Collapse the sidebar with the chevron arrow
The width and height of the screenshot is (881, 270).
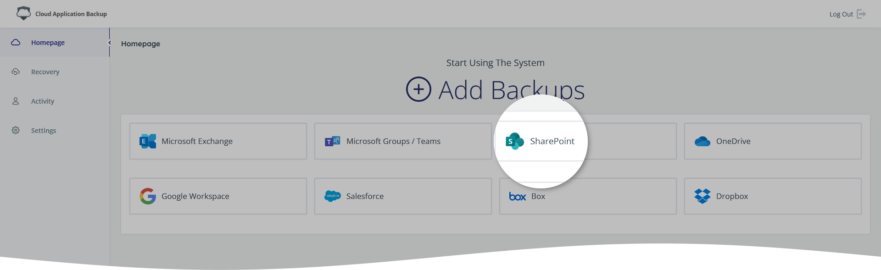click(110, 43)
